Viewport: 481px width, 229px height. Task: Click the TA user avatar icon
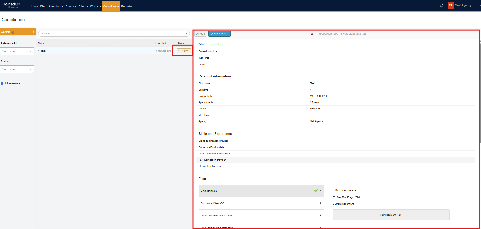pyautogui.click(x=451, y=5)
